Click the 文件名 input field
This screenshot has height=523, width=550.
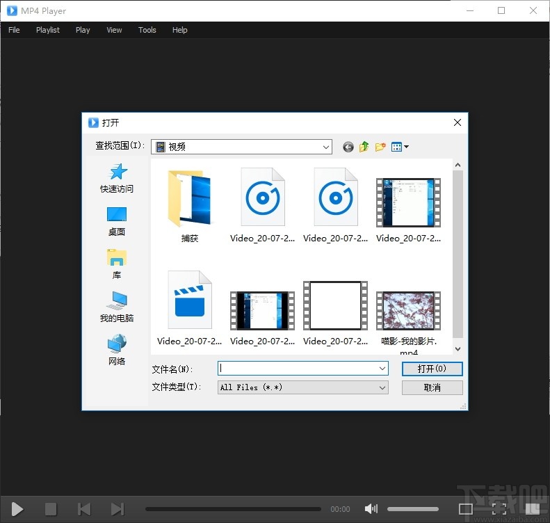(298, 369)
